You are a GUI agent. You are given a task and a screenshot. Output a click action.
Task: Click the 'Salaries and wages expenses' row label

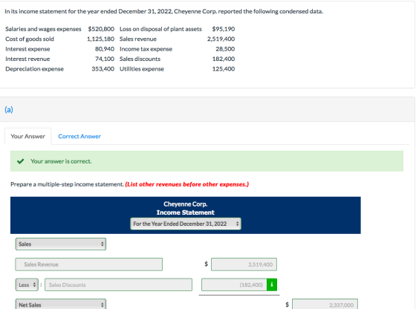[43, 29]
